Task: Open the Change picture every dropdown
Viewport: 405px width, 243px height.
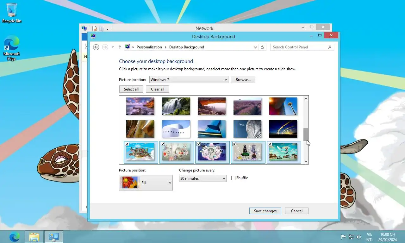Action: pos(202,178)
